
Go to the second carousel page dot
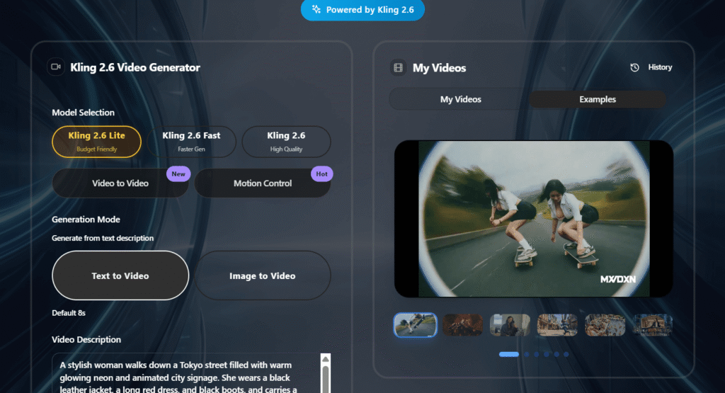[x=526, y=354]
